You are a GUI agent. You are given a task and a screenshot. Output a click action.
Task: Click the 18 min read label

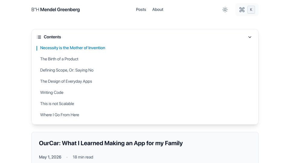[83, 157]
